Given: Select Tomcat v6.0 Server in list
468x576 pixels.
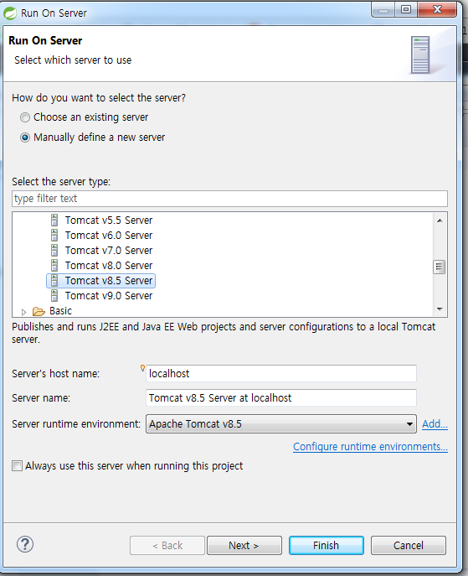Looking at the screenshot, I should [x=109, y=235].
